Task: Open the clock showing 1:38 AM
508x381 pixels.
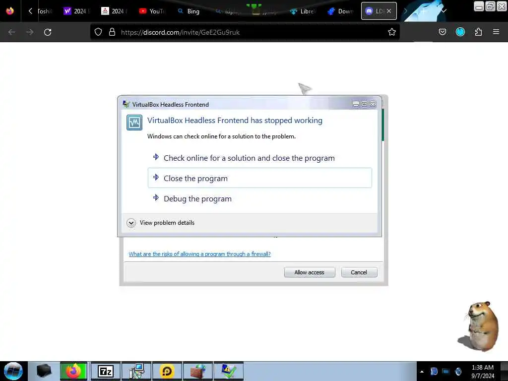Action: point(483,372)
